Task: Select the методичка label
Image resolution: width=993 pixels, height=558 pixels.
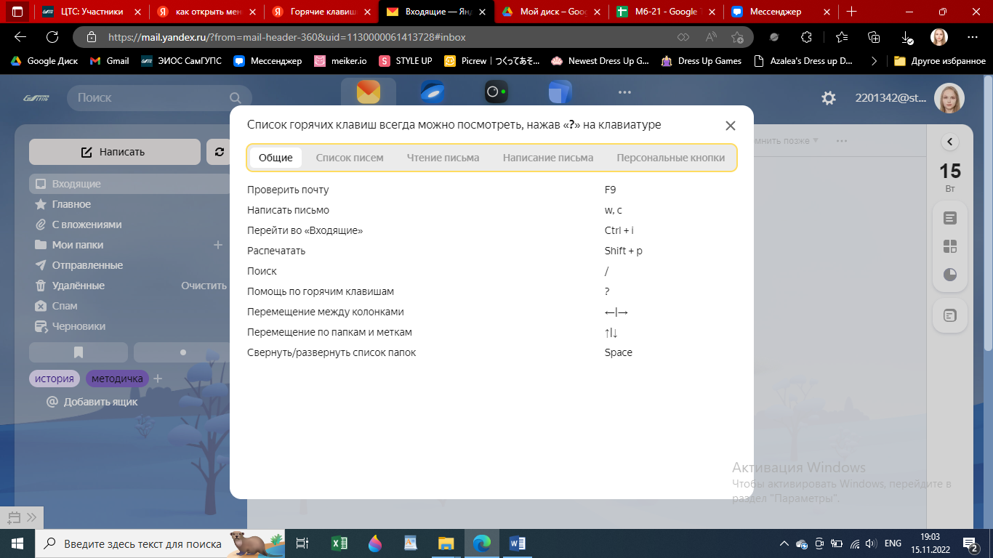Action: pos(117,379)
